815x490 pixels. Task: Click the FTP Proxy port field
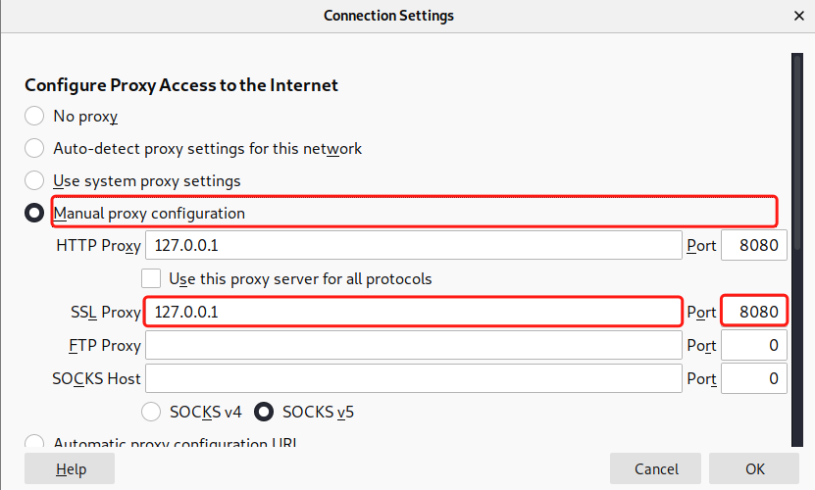point(754,345)
